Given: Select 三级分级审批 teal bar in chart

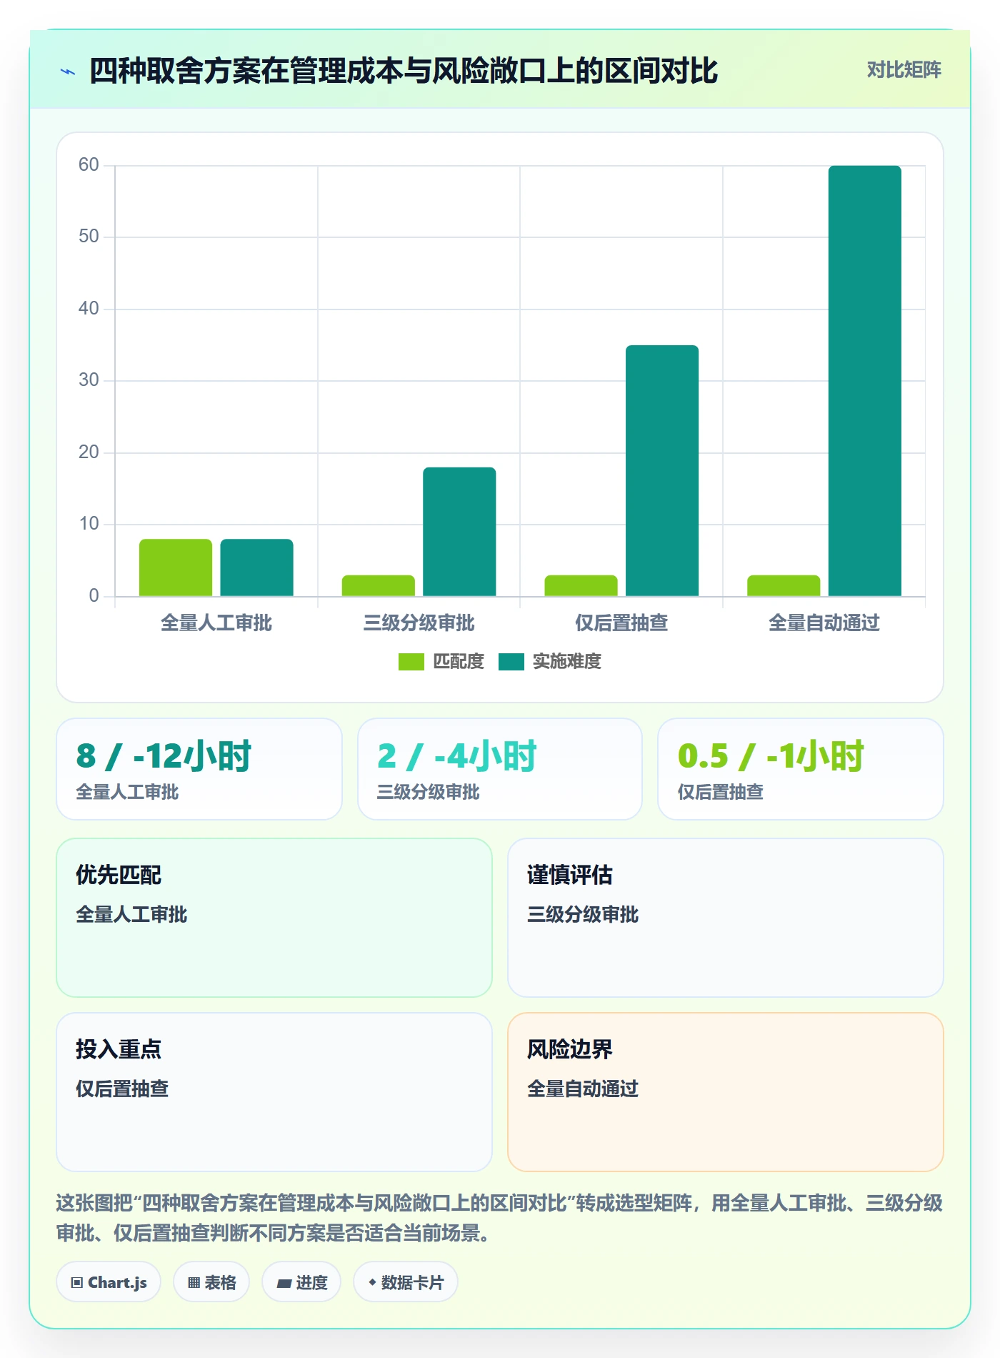Looking at the screenshot, I should (459, 531).
